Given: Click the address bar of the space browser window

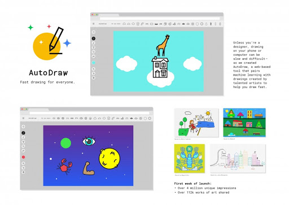Looking at the screenshot, I should 89,113.
